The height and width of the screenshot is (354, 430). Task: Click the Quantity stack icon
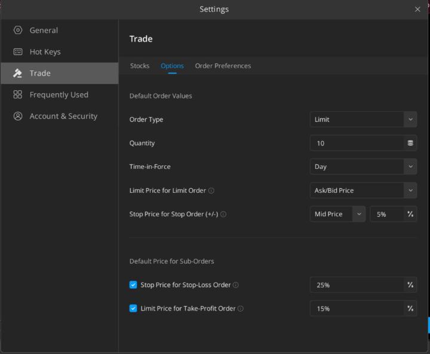[x=410, y=143]
